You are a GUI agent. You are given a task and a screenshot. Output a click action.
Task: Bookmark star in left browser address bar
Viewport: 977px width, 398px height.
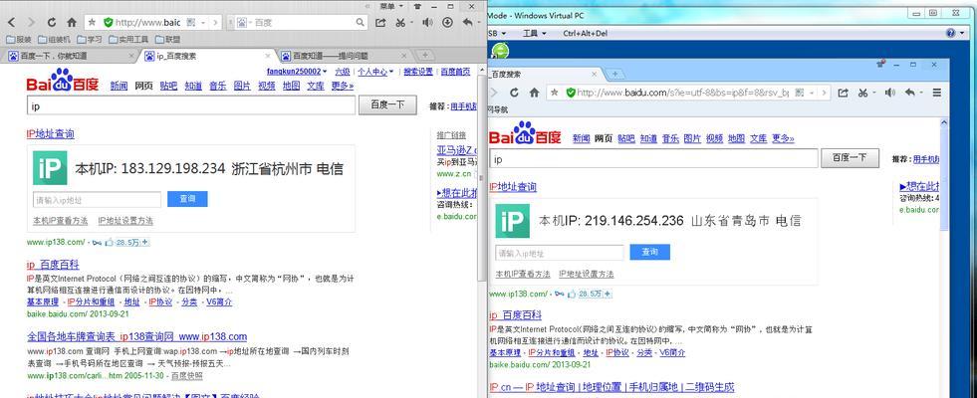click(93, 23)
